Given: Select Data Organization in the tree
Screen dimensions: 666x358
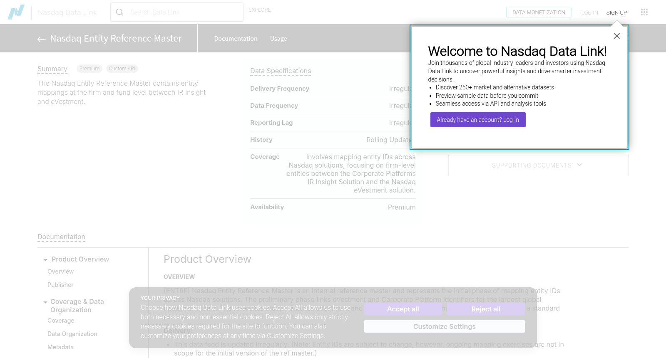Looking at the screenshot, I should 72,334.
